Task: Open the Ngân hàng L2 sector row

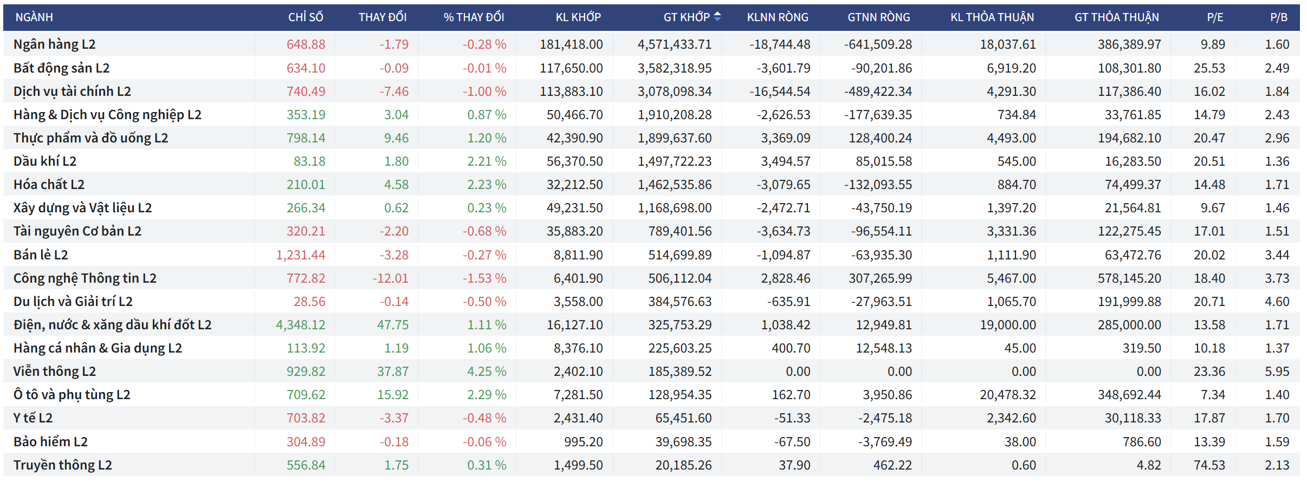Action: click(x=54, y=44)
